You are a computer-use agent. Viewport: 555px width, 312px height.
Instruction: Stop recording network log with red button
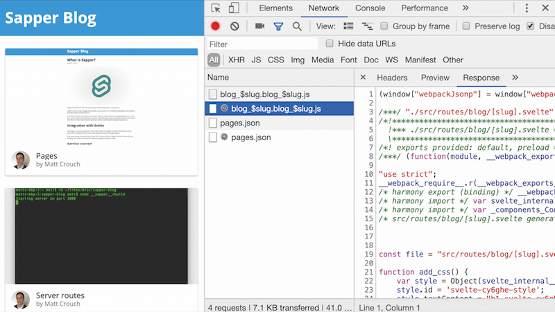(x=215, y=26)
